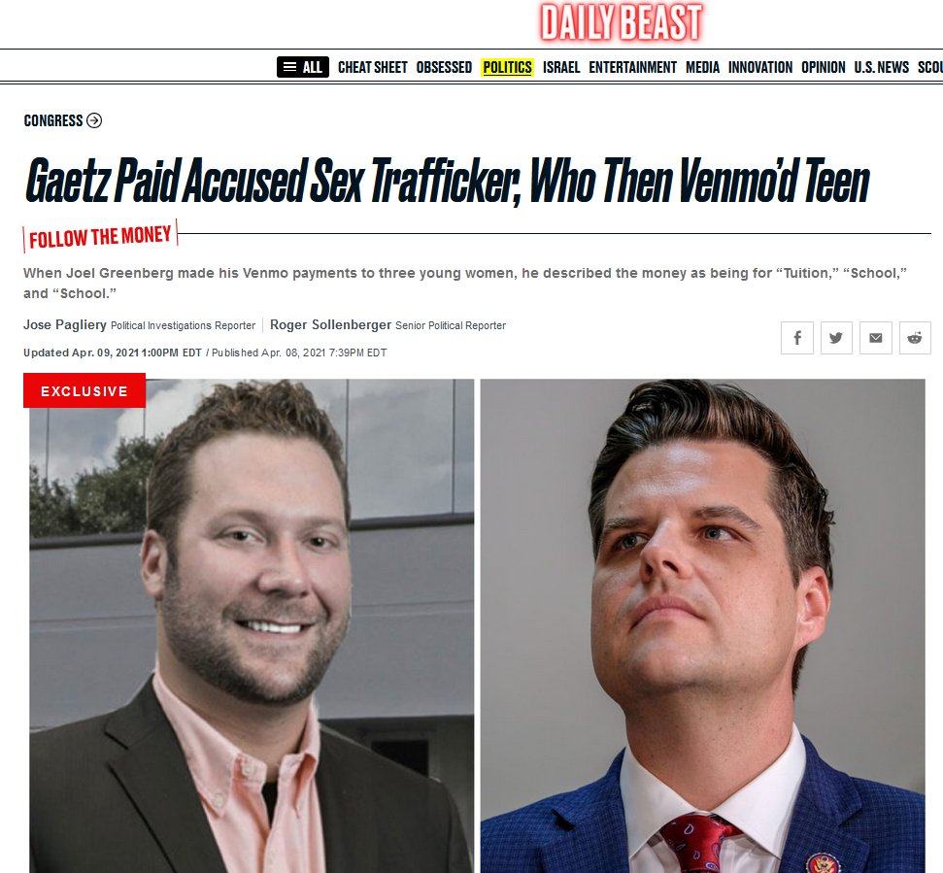This screenshot has width=943, height=873.
Task: Navigate to the Israel section
Action: tap(561, 67)
